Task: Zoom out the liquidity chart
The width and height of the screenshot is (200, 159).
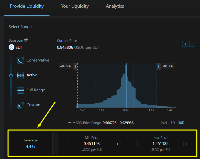Action: [192, 44]
